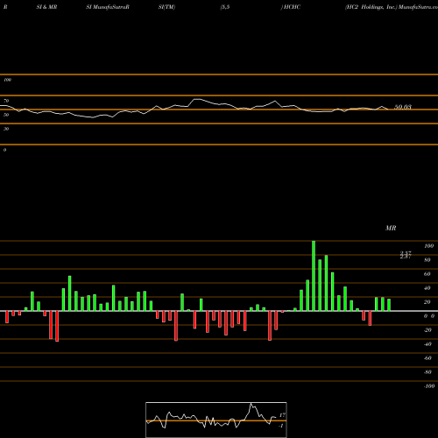Click the 100 label on the RSI axis

click(7, 80)
